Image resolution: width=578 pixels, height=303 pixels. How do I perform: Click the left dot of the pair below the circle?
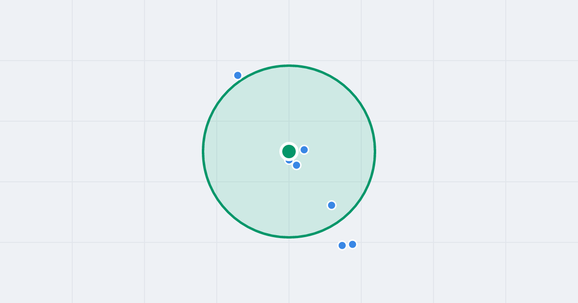click(x=342, y=245)
